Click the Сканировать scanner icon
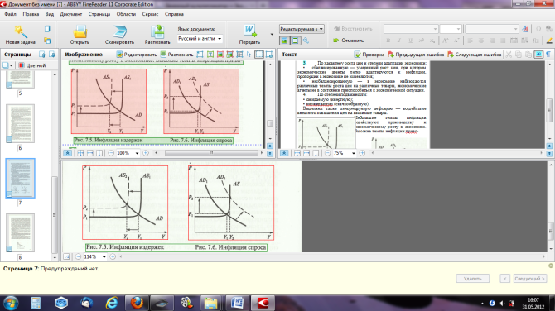This screenshot has width=555, height=311. pyautogui.click(x=119, y=32)
